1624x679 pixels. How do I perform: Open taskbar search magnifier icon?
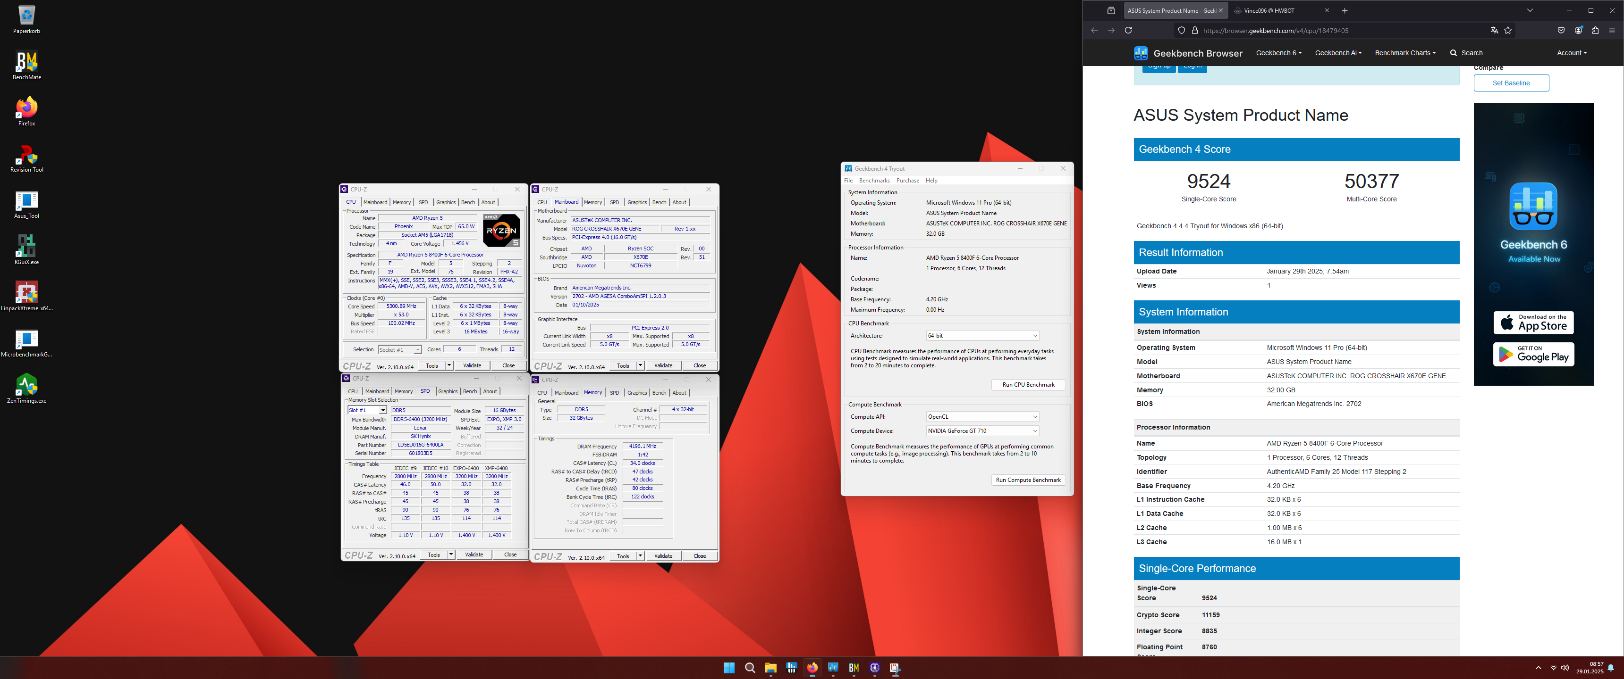(x=750, y=668)
